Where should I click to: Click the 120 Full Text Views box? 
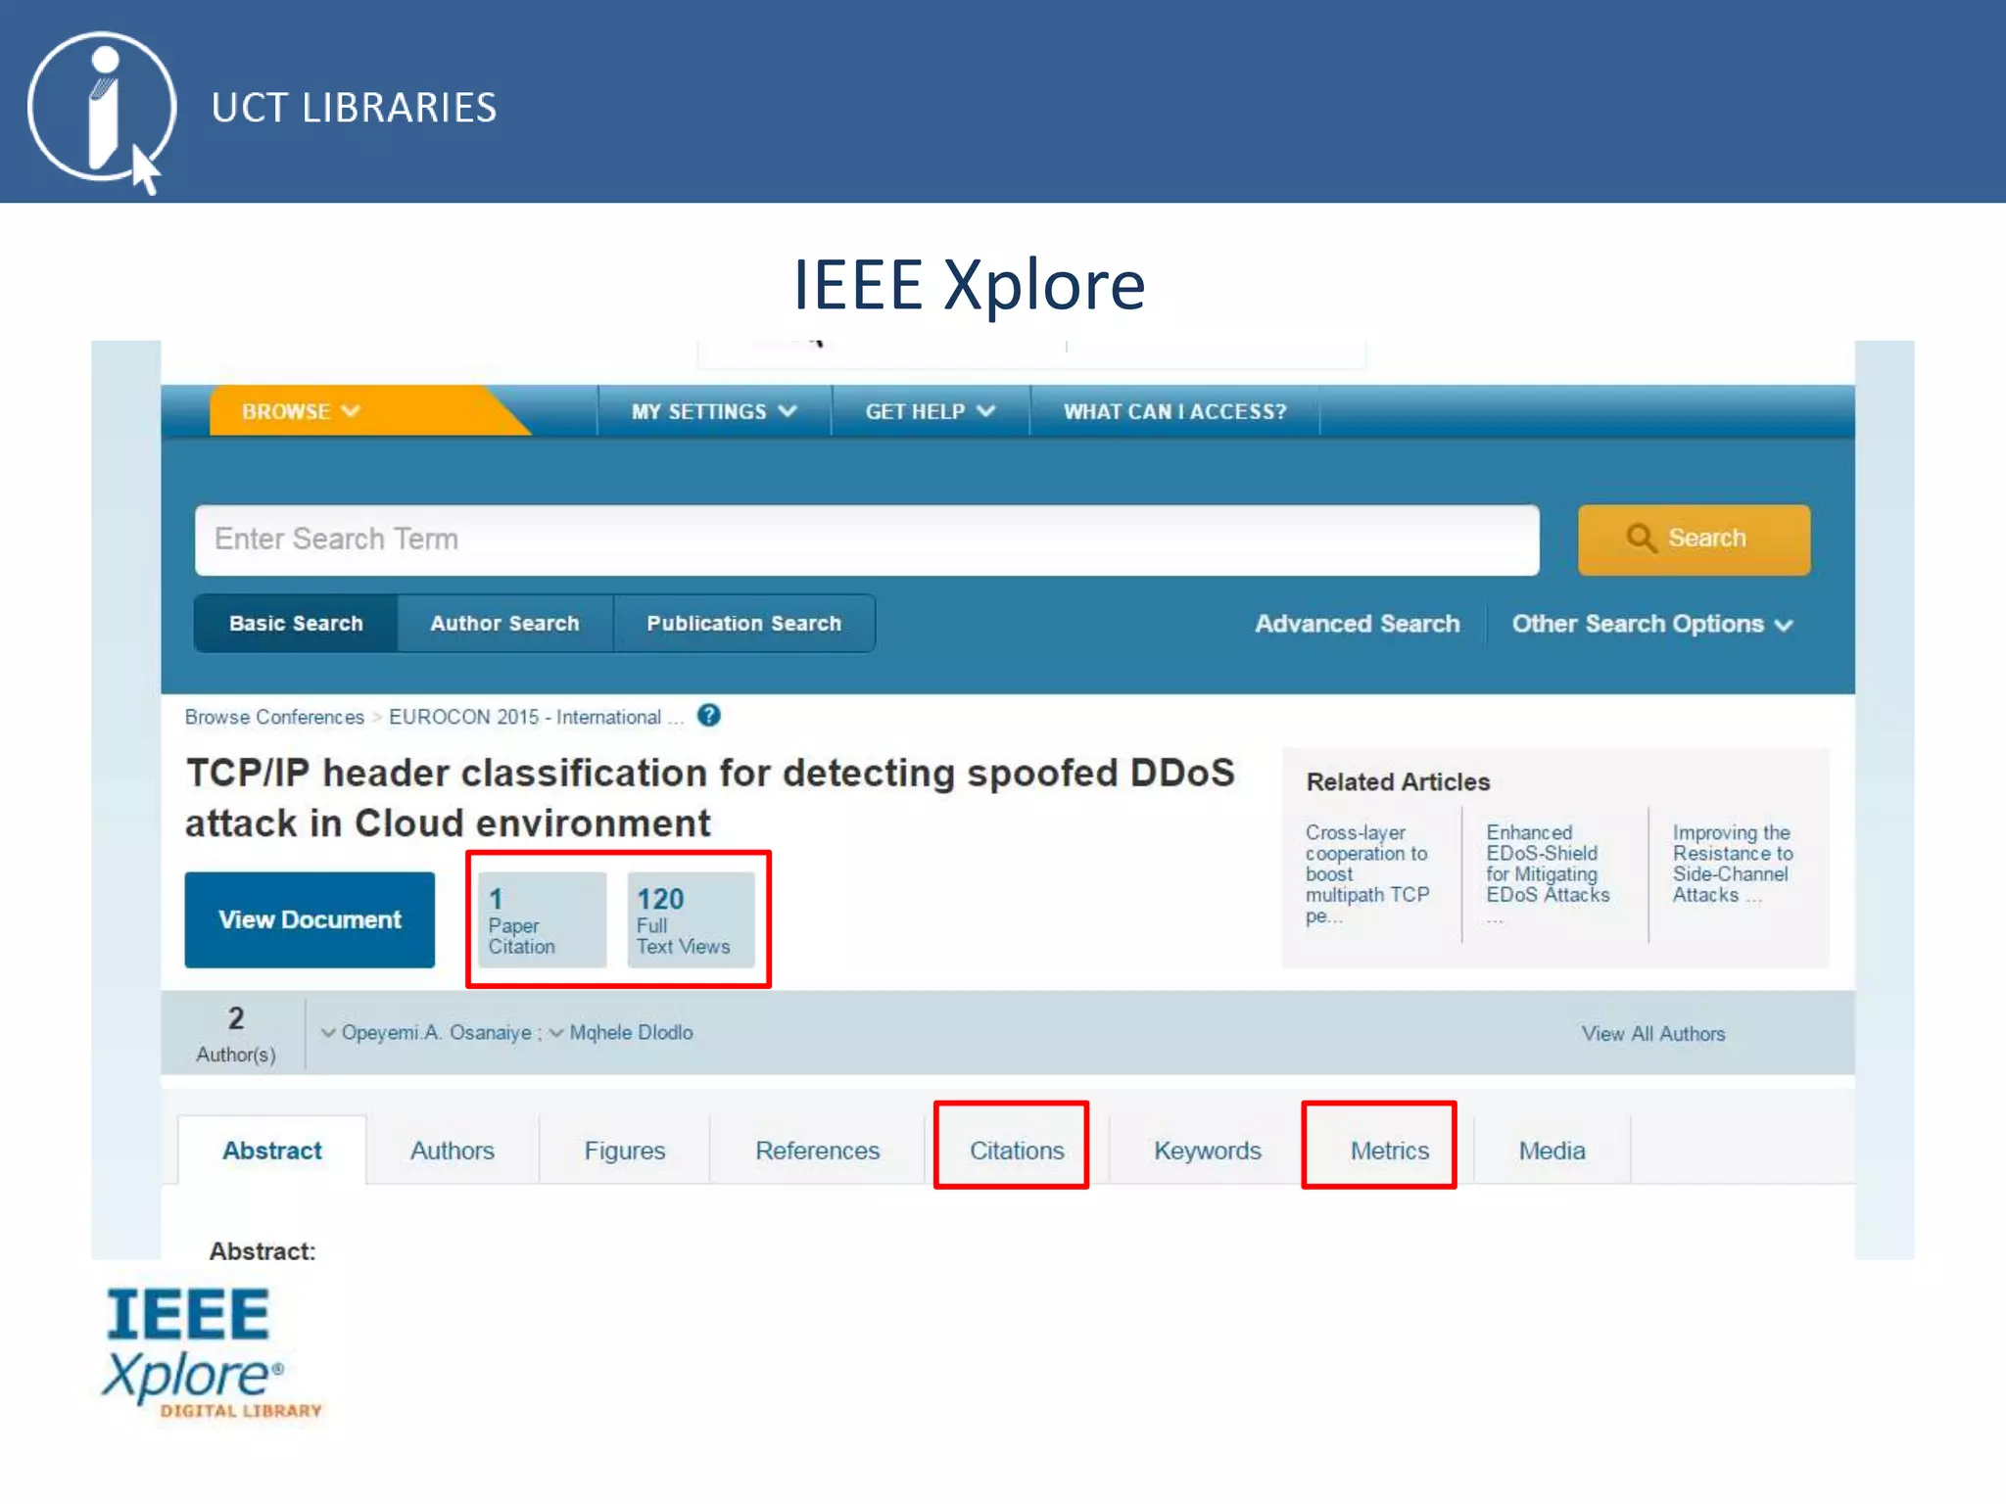pyautogui.click(x=691, y=920)
